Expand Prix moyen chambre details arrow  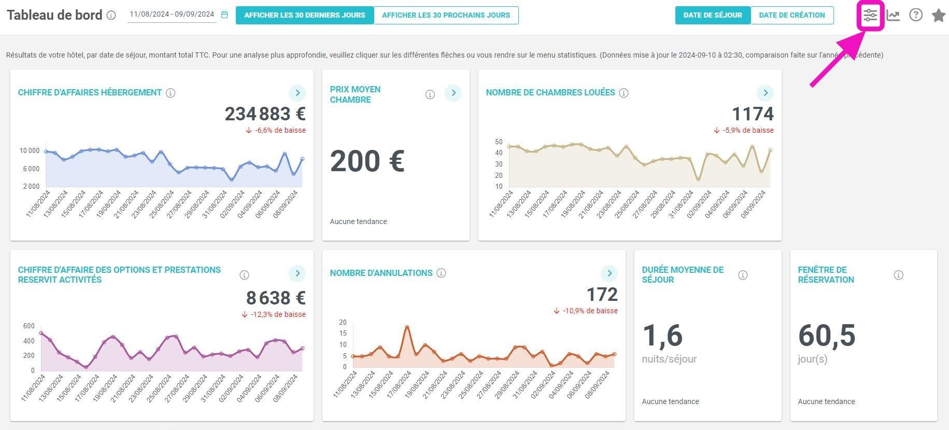(x=453, y=93)
